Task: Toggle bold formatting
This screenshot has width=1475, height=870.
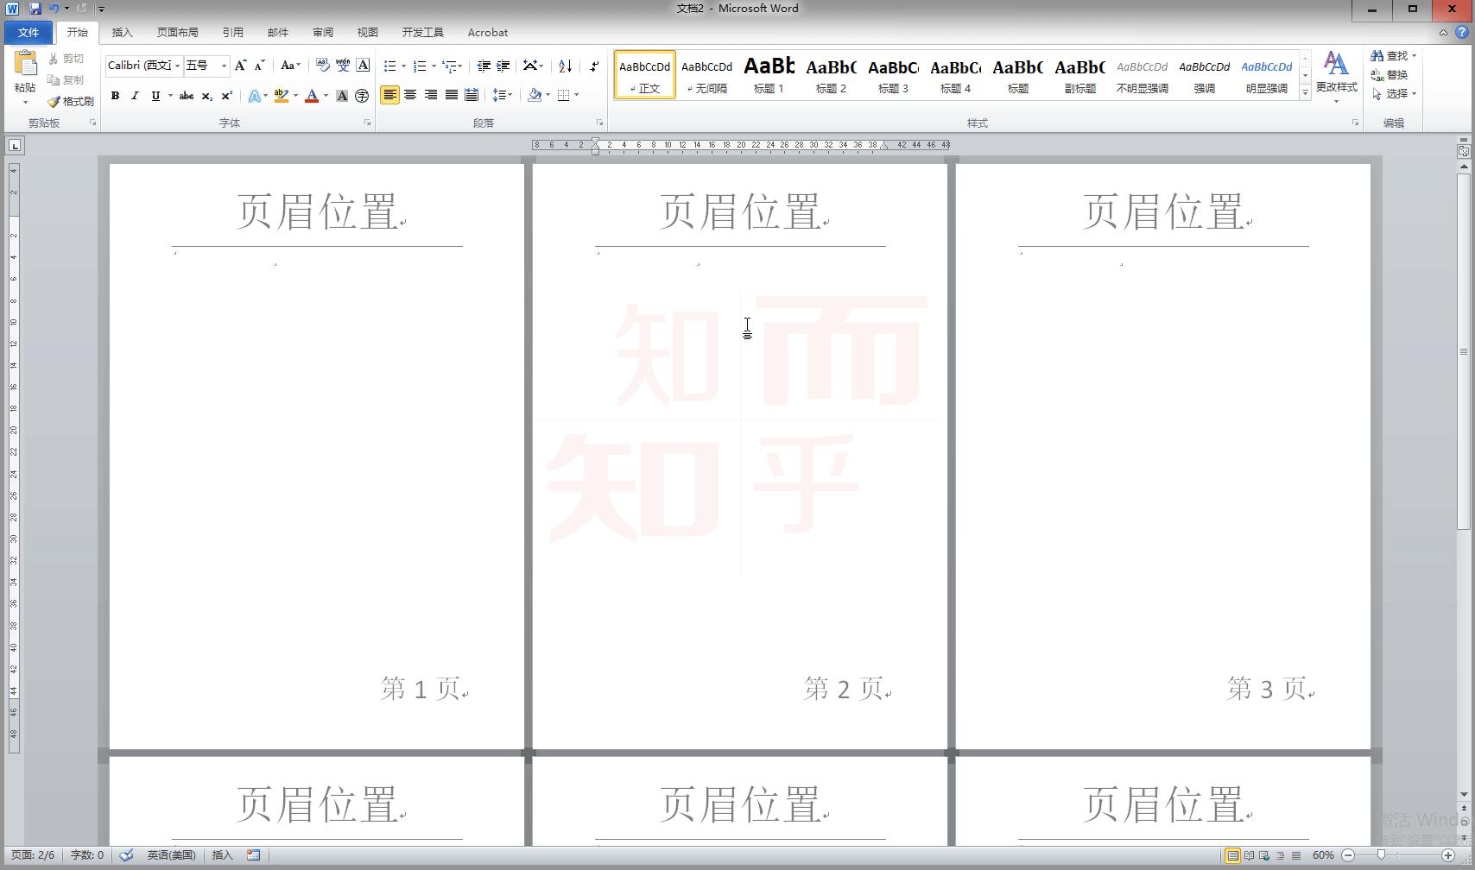Action: 116,96
